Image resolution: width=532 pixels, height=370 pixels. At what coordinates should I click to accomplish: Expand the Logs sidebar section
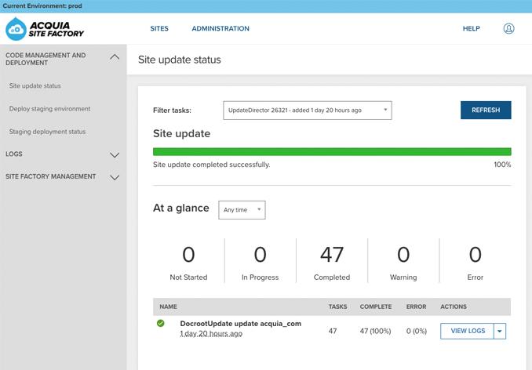115,155
